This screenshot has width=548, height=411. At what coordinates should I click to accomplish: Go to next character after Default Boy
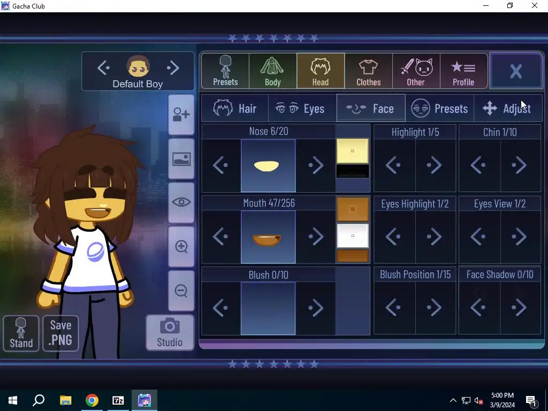pyautogui.click(x=173, y=68)
